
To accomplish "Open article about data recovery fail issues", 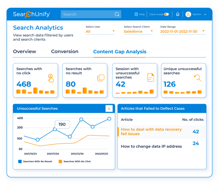I will [151, 132].
